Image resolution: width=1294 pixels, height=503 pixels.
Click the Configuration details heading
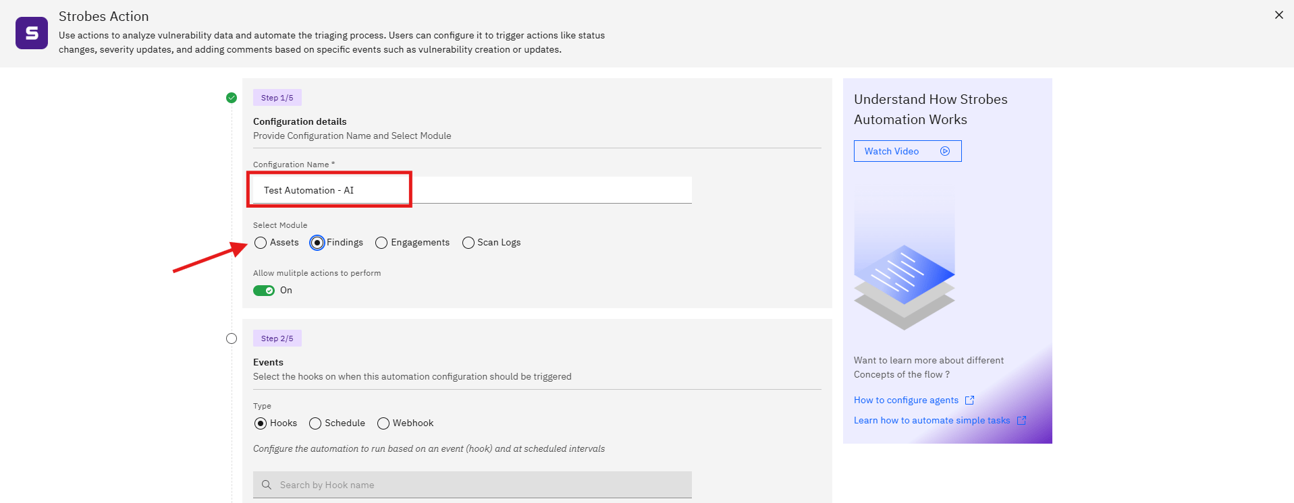(300, 121)
